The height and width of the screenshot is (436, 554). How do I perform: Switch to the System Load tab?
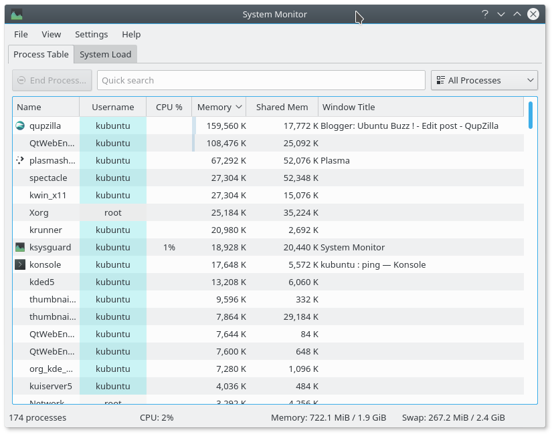click(x=104, y=54)
